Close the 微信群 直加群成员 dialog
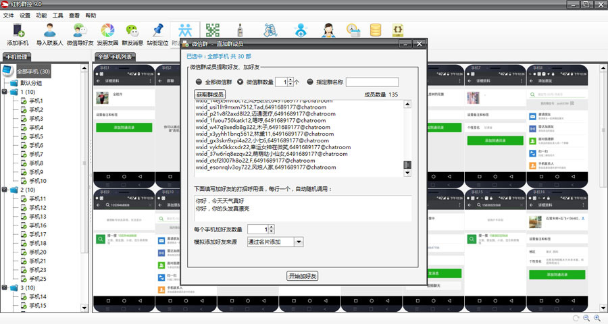The image size is (608, 324). (x=419, y=44)
